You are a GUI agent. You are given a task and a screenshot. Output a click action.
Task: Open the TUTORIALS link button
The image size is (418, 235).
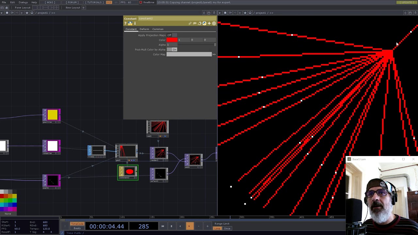95,2
